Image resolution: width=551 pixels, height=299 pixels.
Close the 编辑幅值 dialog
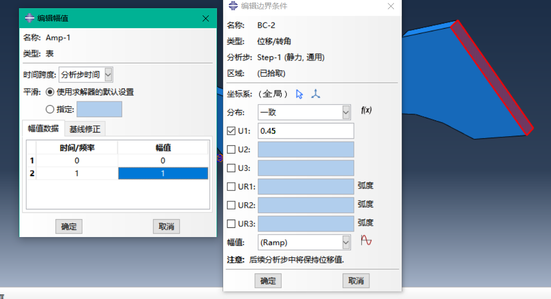pos(206,18)
